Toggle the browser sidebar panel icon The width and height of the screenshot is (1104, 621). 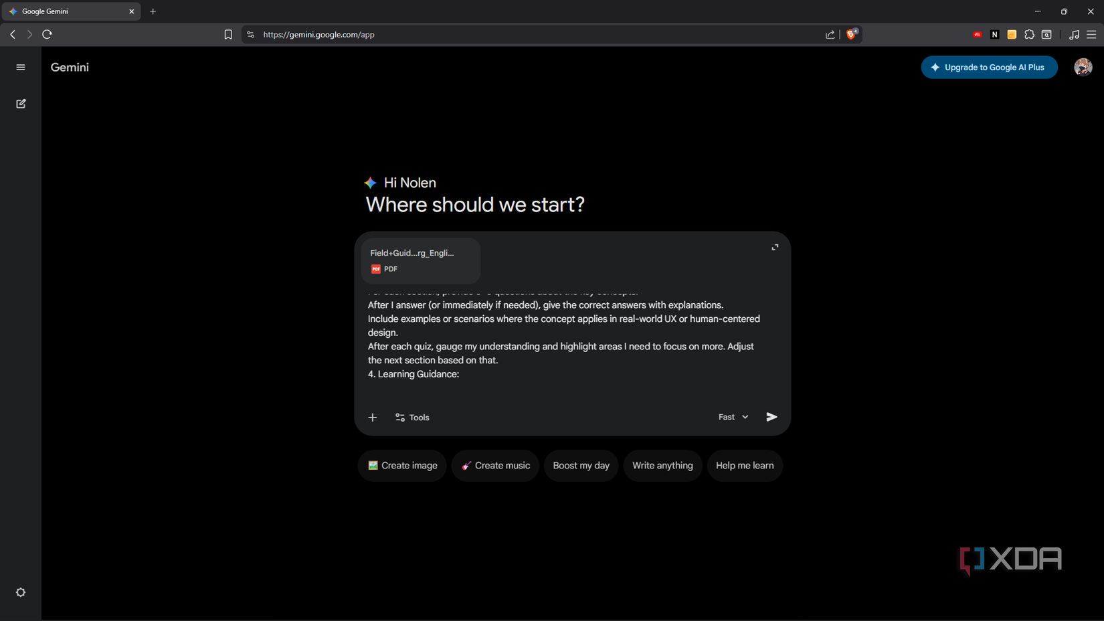pyautogui.click(x=1046, y=35)
